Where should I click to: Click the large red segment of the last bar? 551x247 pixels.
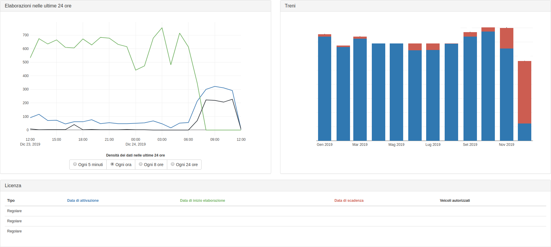pyautogui.click(x=524, y=92)
